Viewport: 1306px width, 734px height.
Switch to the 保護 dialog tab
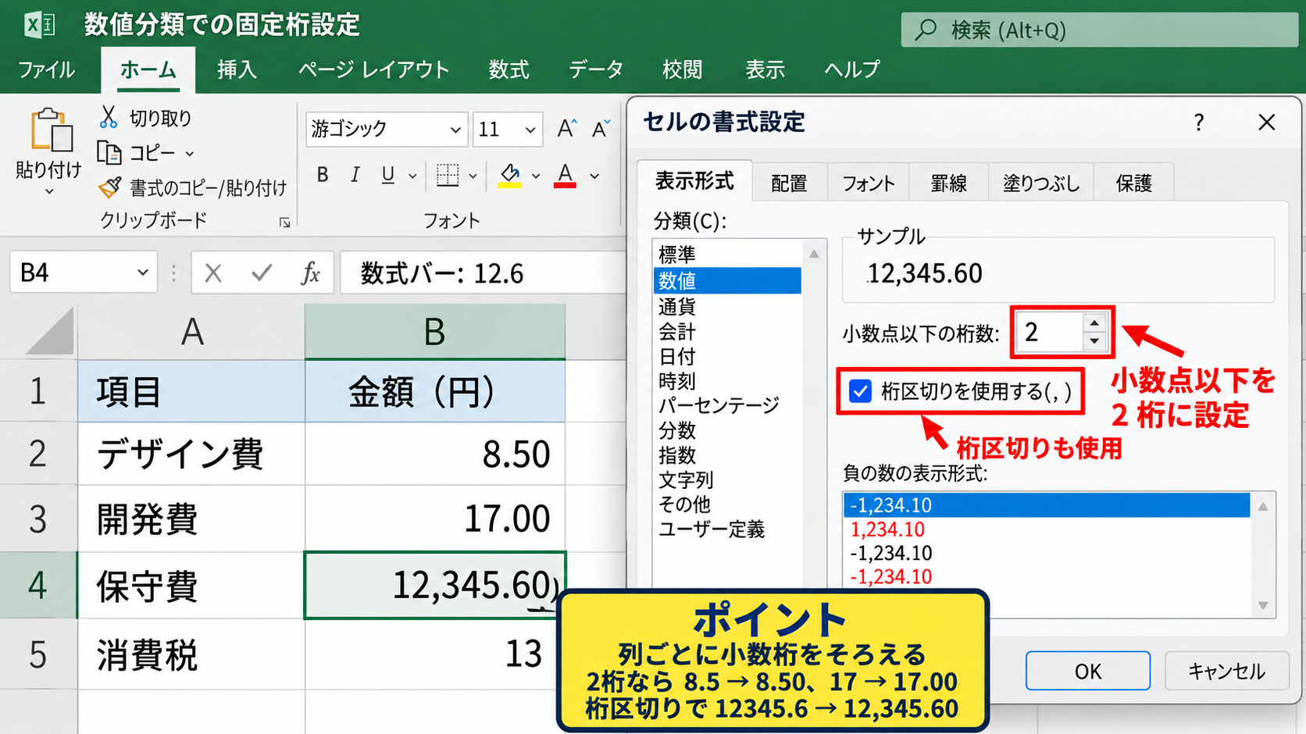(1134, 183)
